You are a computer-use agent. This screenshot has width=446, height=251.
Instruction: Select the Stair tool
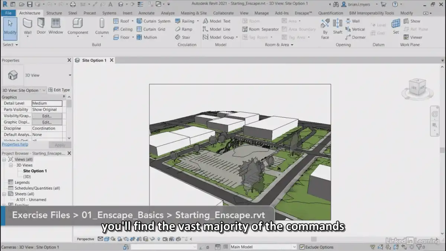[x=182, y=38]
